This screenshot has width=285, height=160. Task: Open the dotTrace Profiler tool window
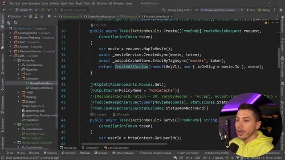tap(188, 153)
